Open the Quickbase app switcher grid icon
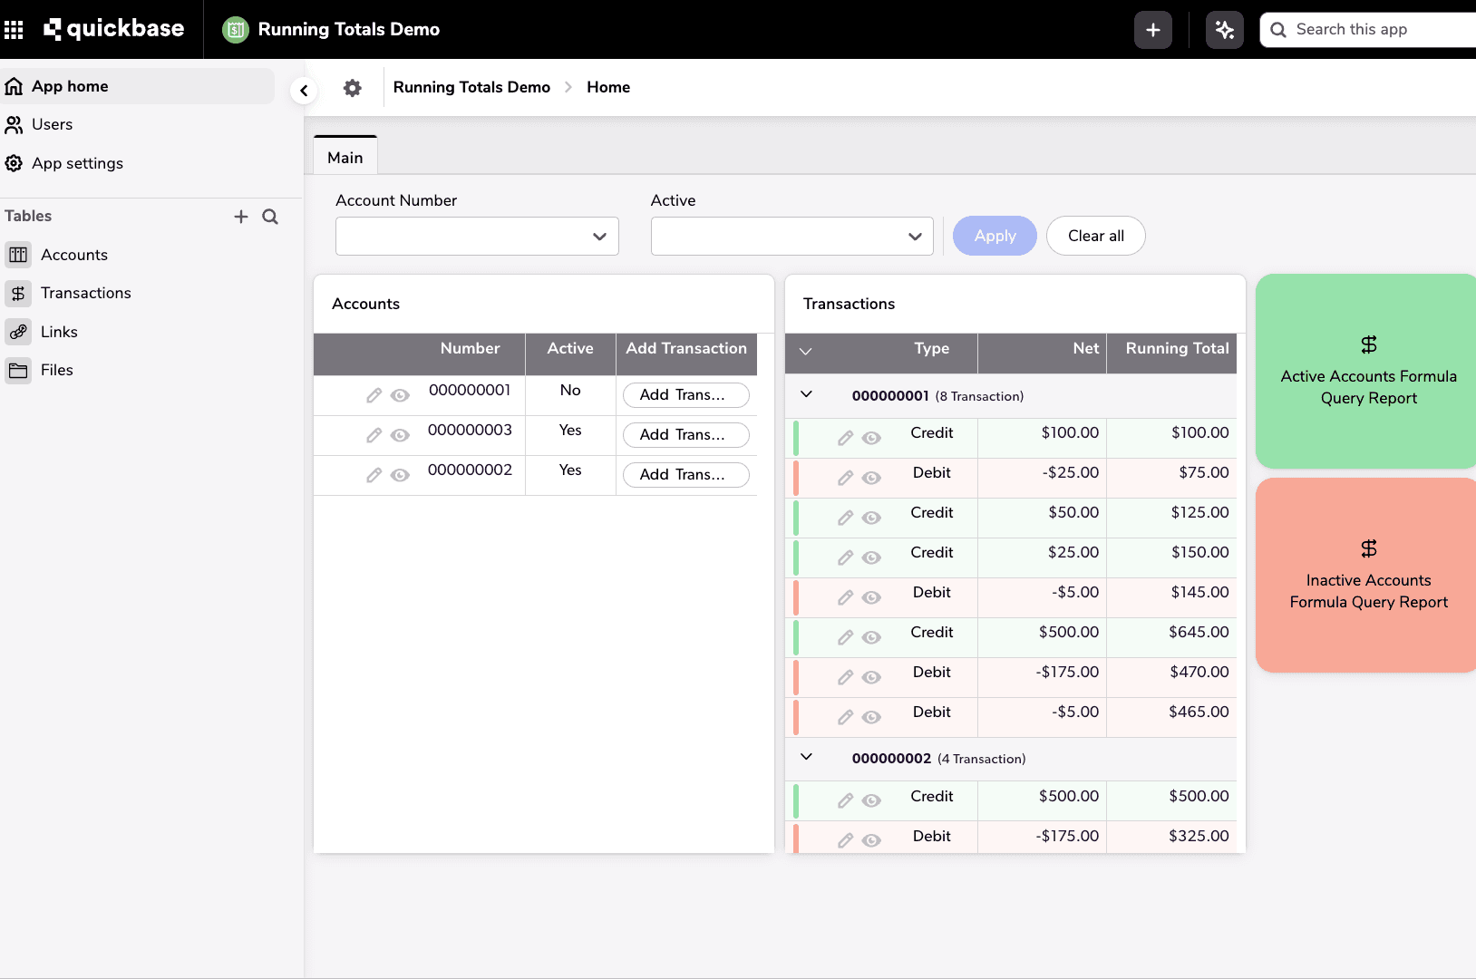 (15, 29)
